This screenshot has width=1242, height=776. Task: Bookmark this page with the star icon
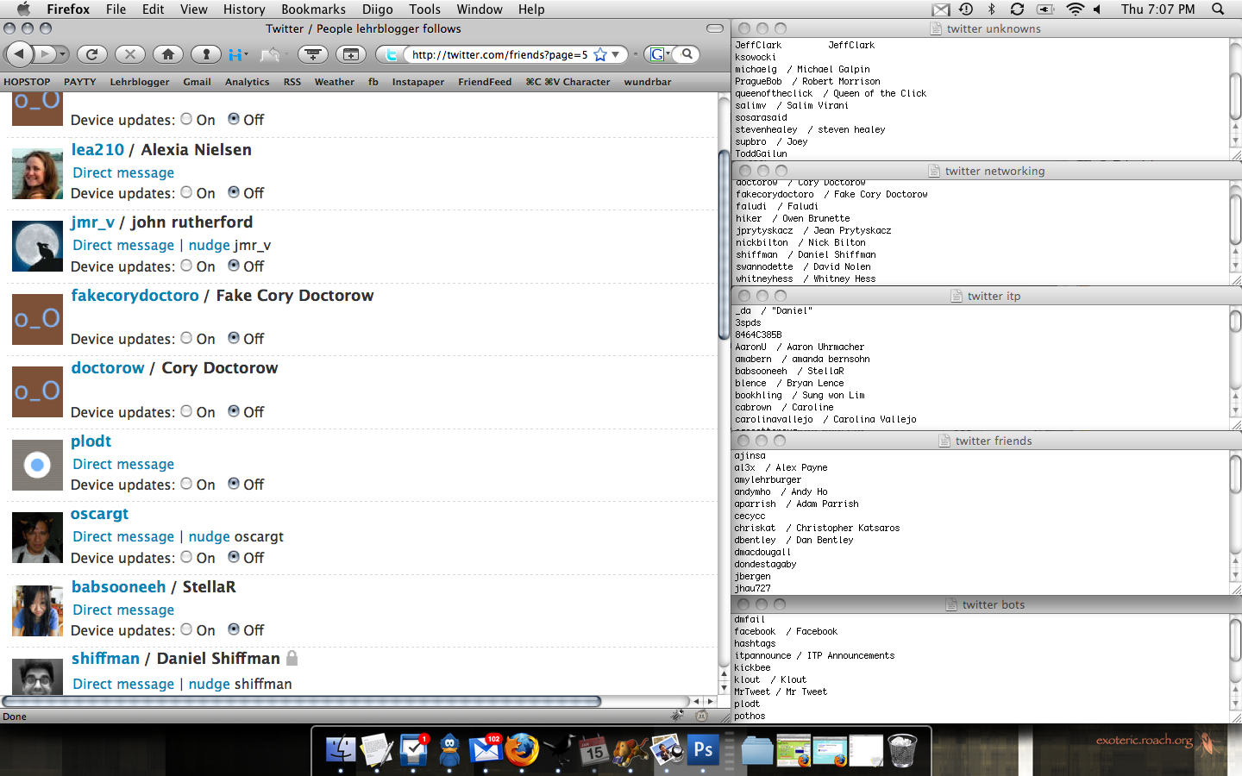[x=600, y=54]
